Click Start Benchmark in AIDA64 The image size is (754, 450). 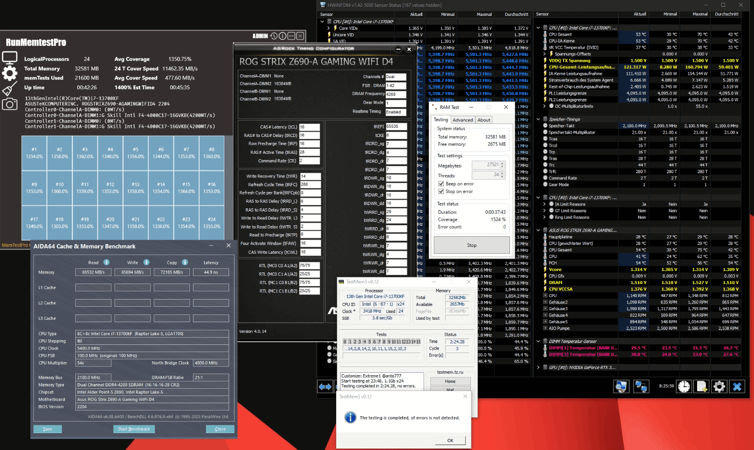pyautogui.click(x=134, y=429)
